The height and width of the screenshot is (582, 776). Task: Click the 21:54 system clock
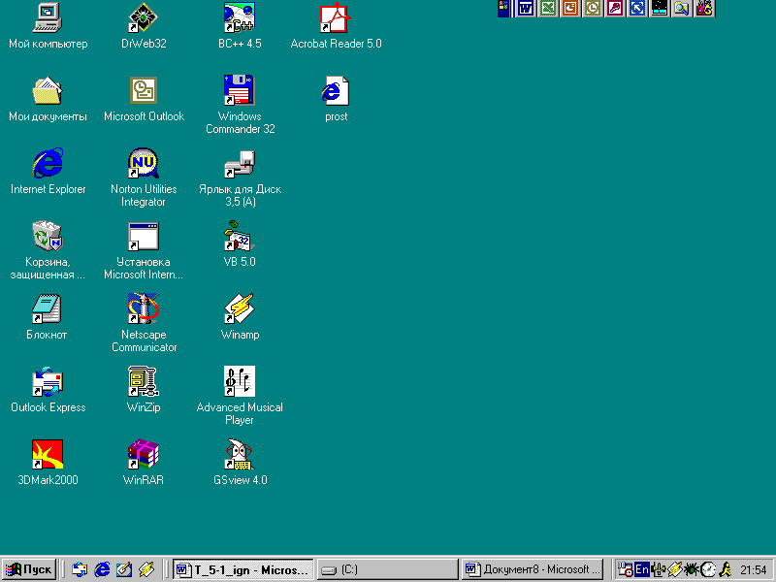754,570
